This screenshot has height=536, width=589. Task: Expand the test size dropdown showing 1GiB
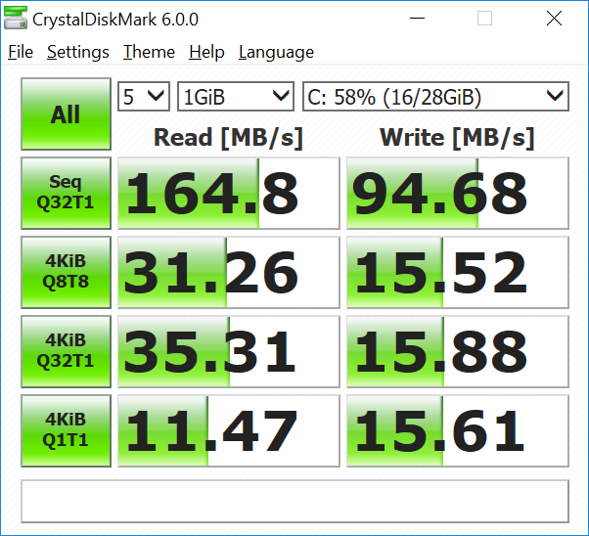[236, 97]
